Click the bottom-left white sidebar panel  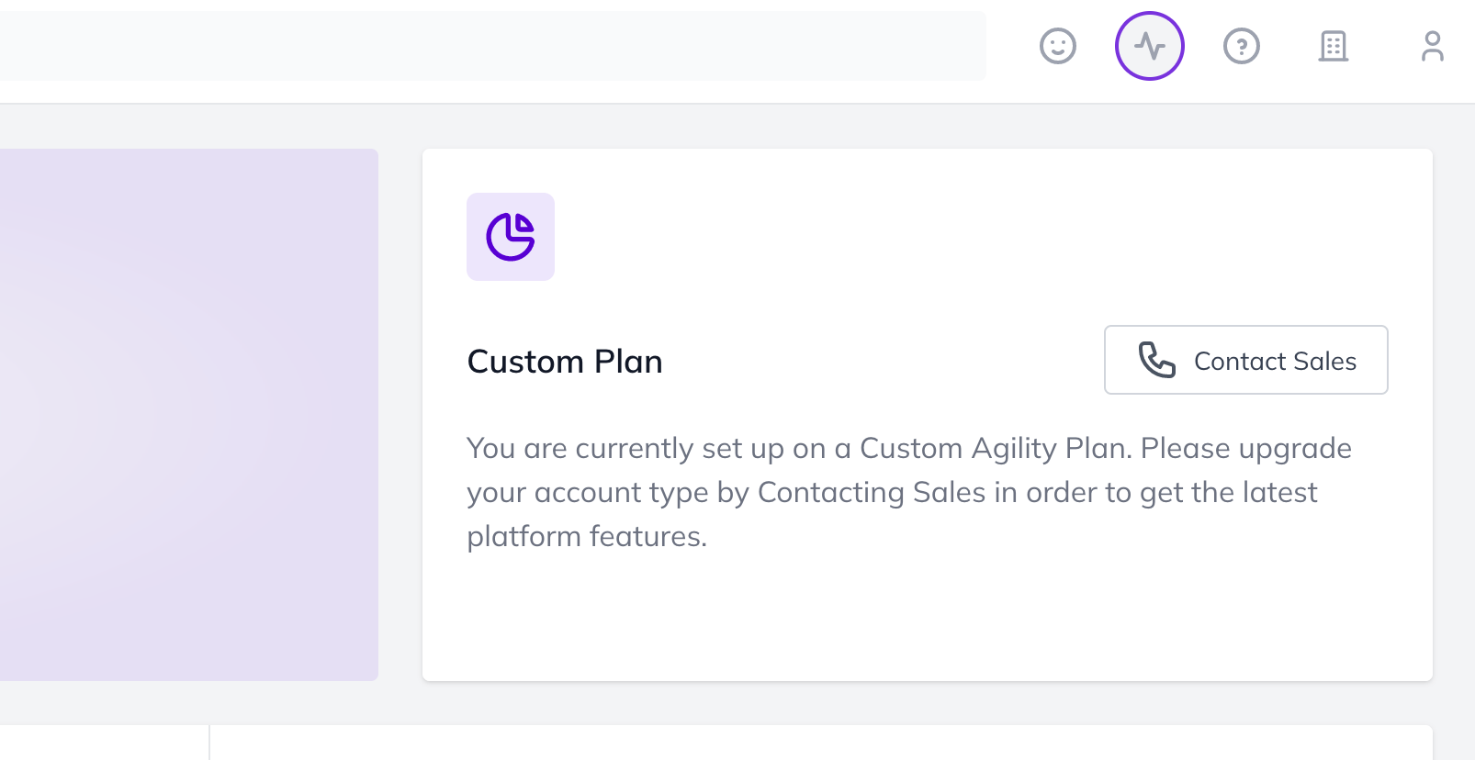pyautogui.click(x=104, y=743)
